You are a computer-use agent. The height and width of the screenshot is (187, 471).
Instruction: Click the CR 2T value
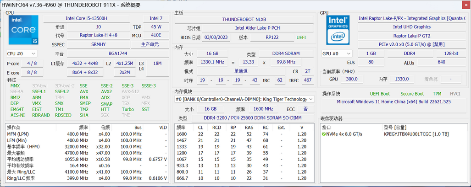(x=307, y=72)
